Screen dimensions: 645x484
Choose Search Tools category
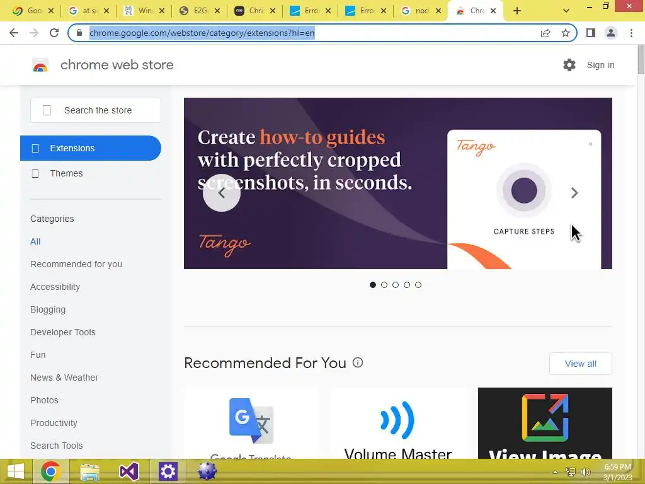[x=56, y=446]
